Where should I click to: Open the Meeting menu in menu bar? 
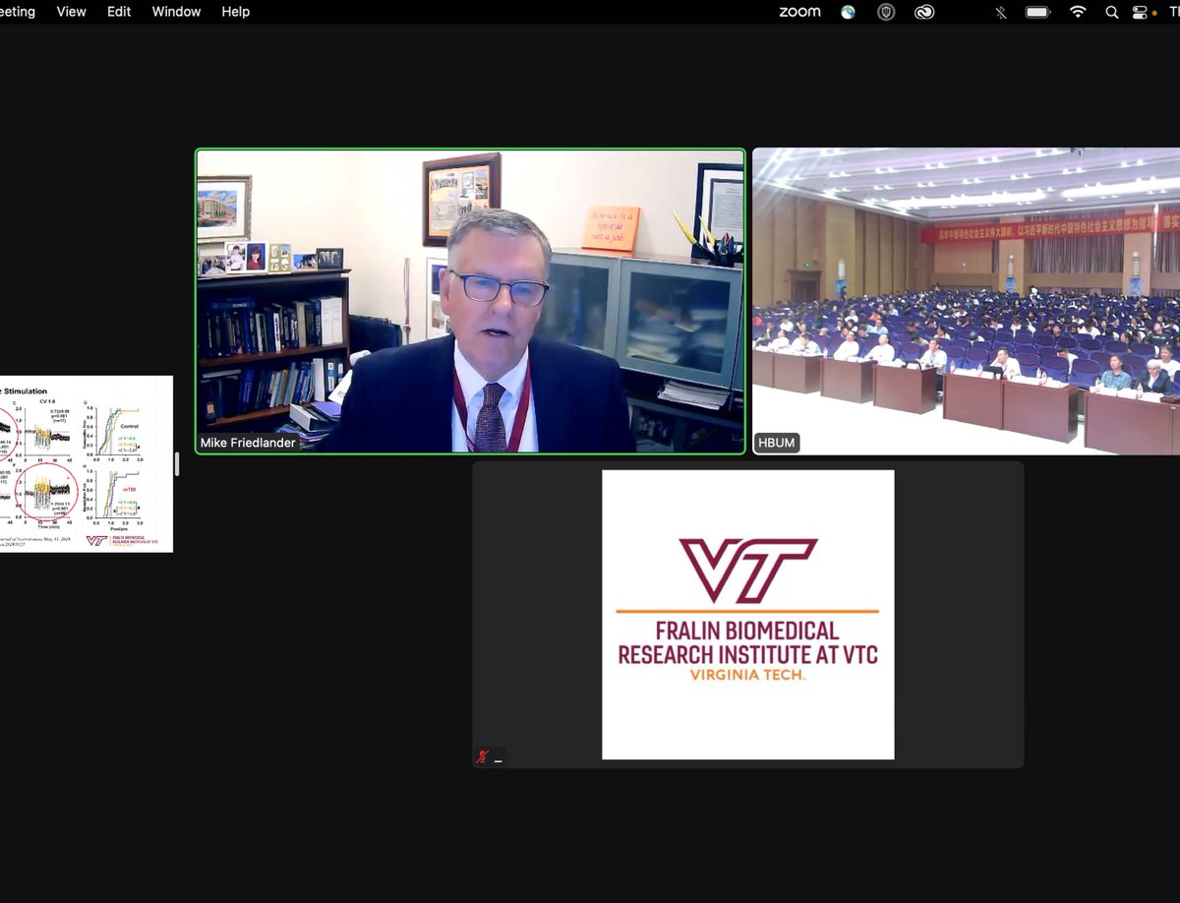(17, 12)
